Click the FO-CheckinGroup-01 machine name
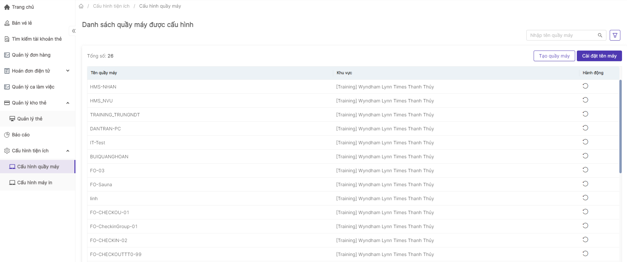Viewport: 627px width, 262px height. (x=114, y=226)
